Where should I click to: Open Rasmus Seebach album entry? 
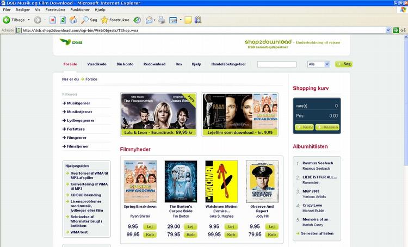tap(318, 163)
